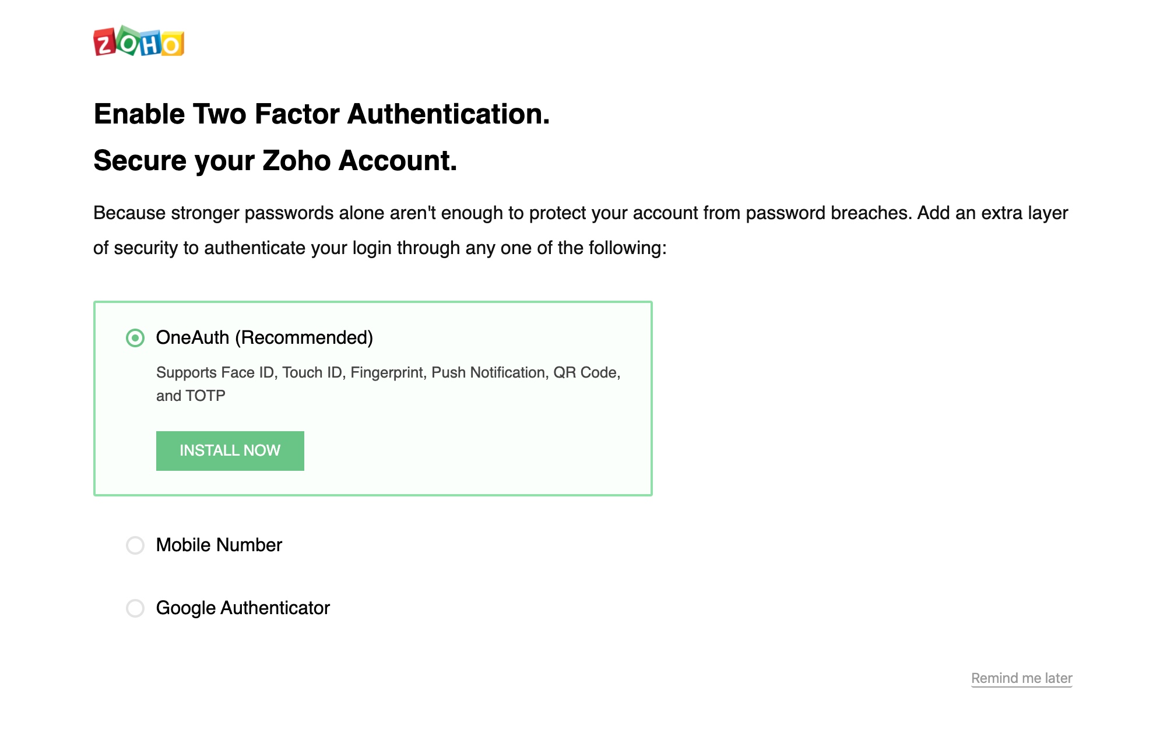This screenshot has height=740, width=1174.
Task: Click the "of security to authenticate" text line
Action: [x=380, y=248]
